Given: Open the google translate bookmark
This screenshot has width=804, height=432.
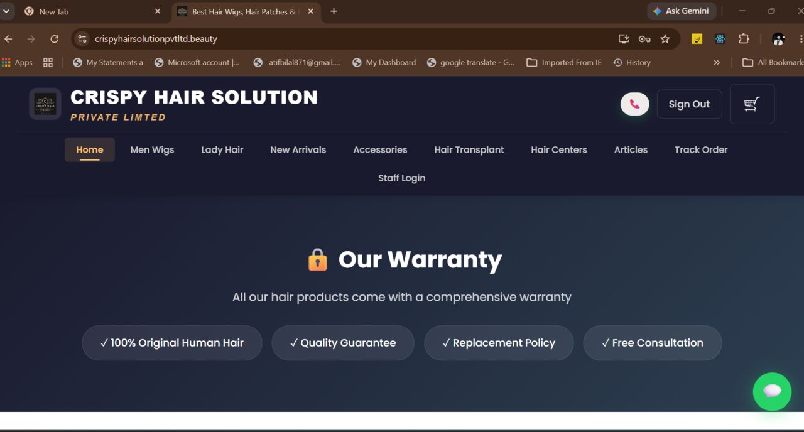Looking at the screenshot, I should pos(470,62).
